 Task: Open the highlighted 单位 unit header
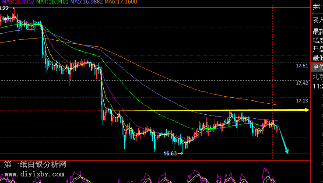tap(317, 67)
